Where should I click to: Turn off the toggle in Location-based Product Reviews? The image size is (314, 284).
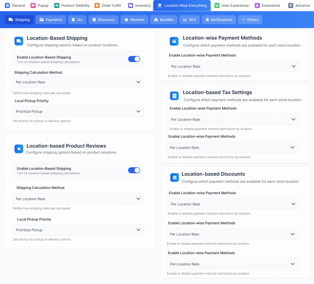134,170
